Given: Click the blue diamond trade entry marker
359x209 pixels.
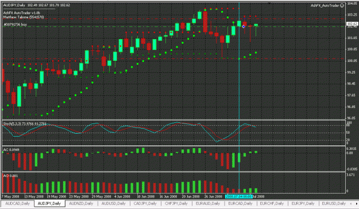Looking at the screenshot, I should [244, 27].
